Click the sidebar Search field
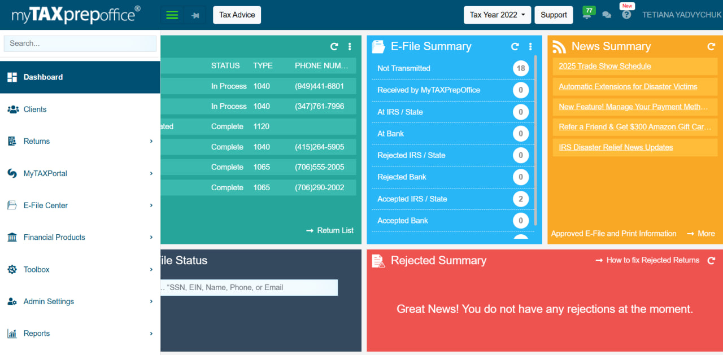This screenshot has width=723, height=355. (x=80, y=43)
